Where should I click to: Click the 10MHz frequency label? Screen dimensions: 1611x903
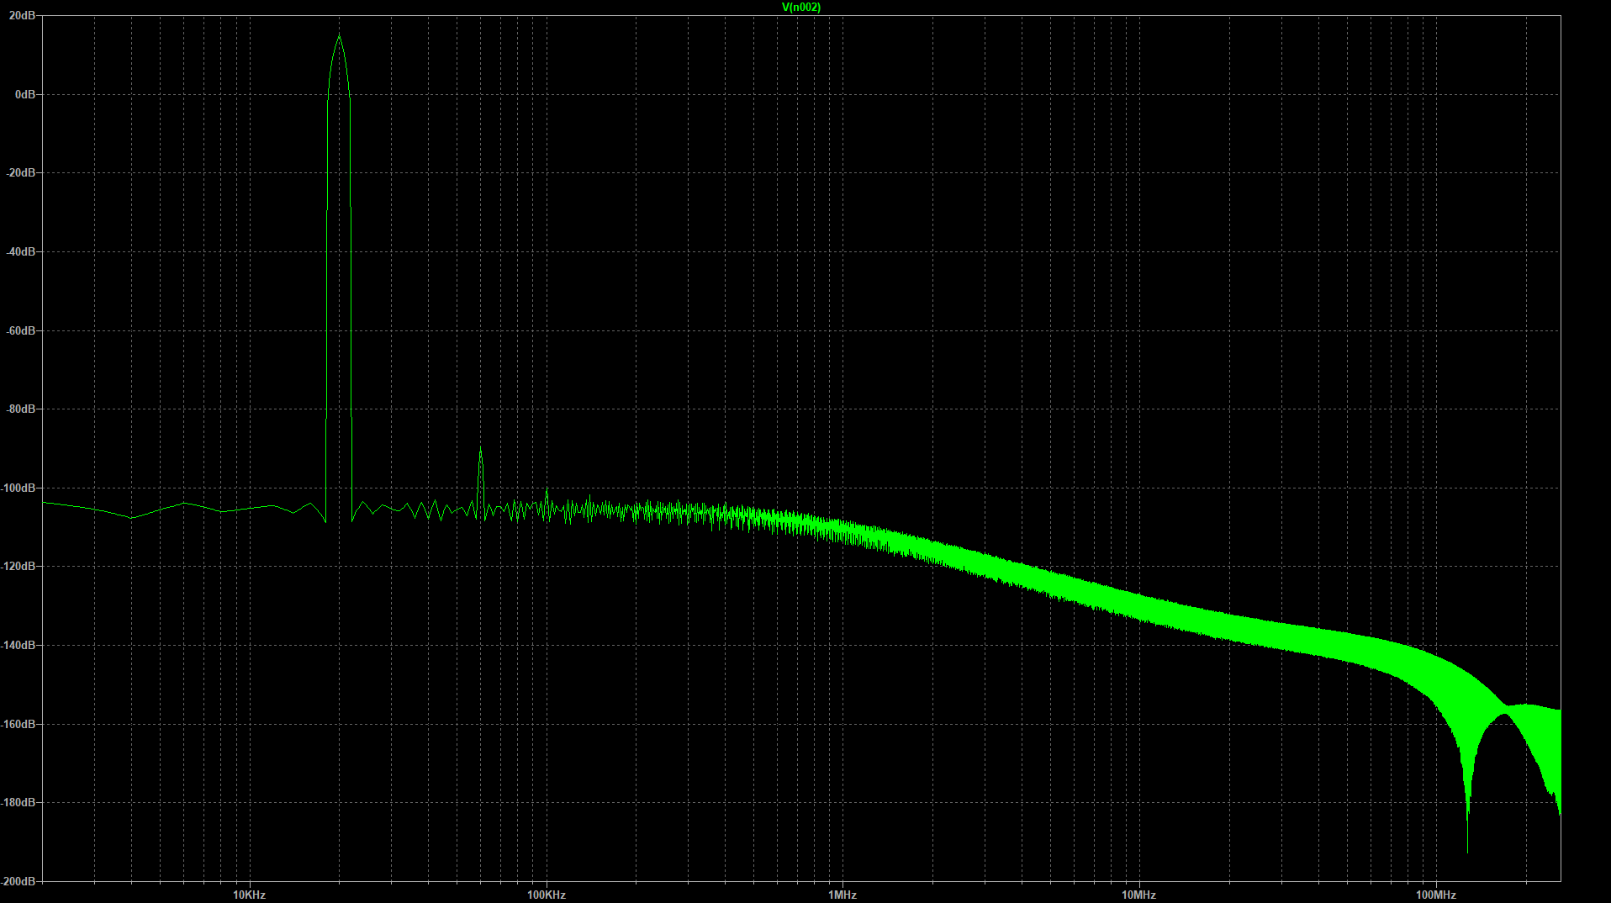(x=1138, y=895)
